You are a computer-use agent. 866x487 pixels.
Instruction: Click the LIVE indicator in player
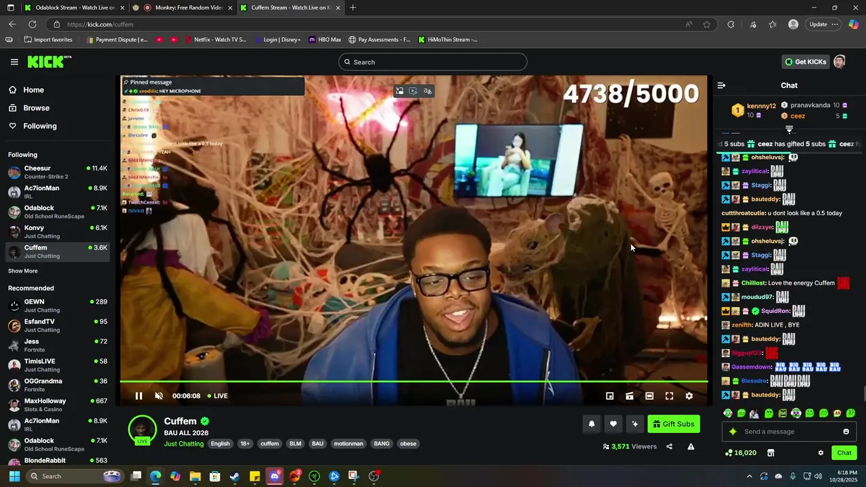tap(217, 396)
